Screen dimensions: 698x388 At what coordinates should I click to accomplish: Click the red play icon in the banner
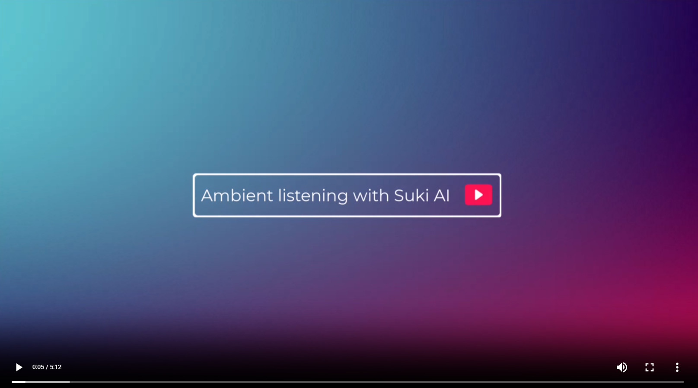(x=478, y=195)
